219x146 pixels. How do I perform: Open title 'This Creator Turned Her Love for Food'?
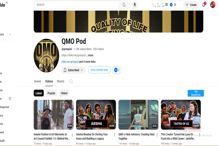coord(178,137)
